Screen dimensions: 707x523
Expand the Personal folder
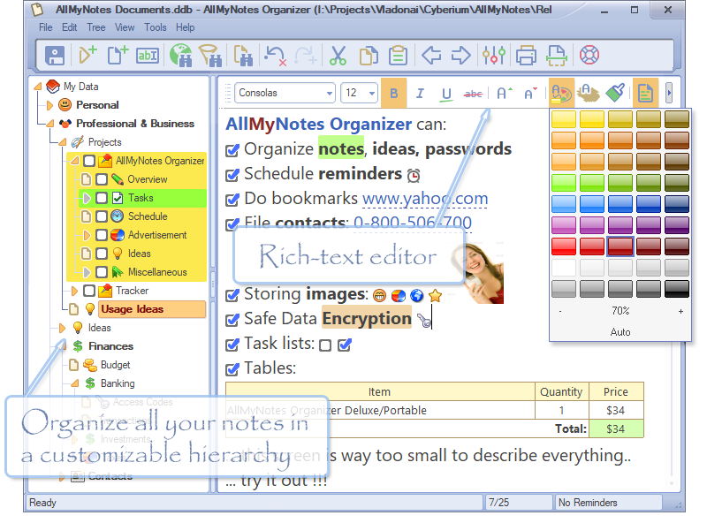(49, 105)
